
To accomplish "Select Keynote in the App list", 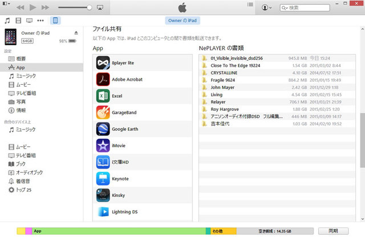I will (120, 179).
